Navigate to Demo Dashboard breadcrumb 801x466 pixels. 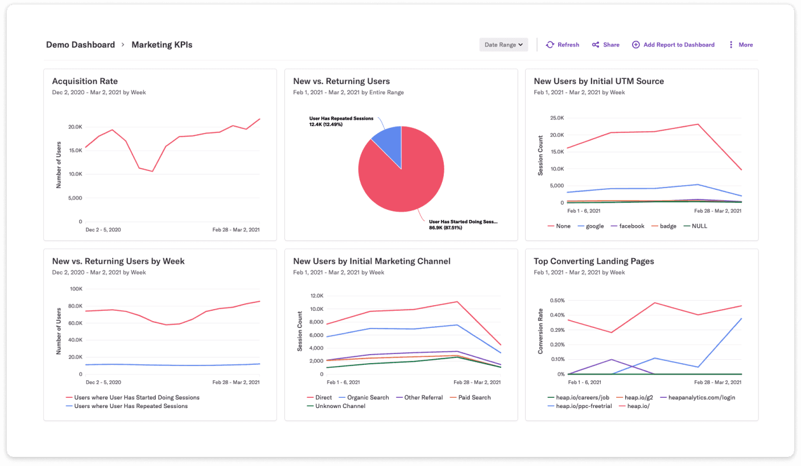coord(80,44)
